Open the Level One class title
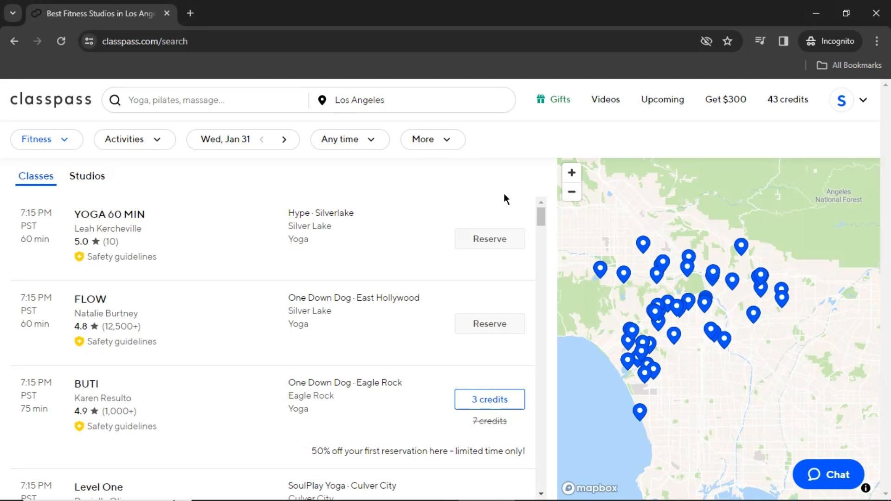 coord(98,487)
